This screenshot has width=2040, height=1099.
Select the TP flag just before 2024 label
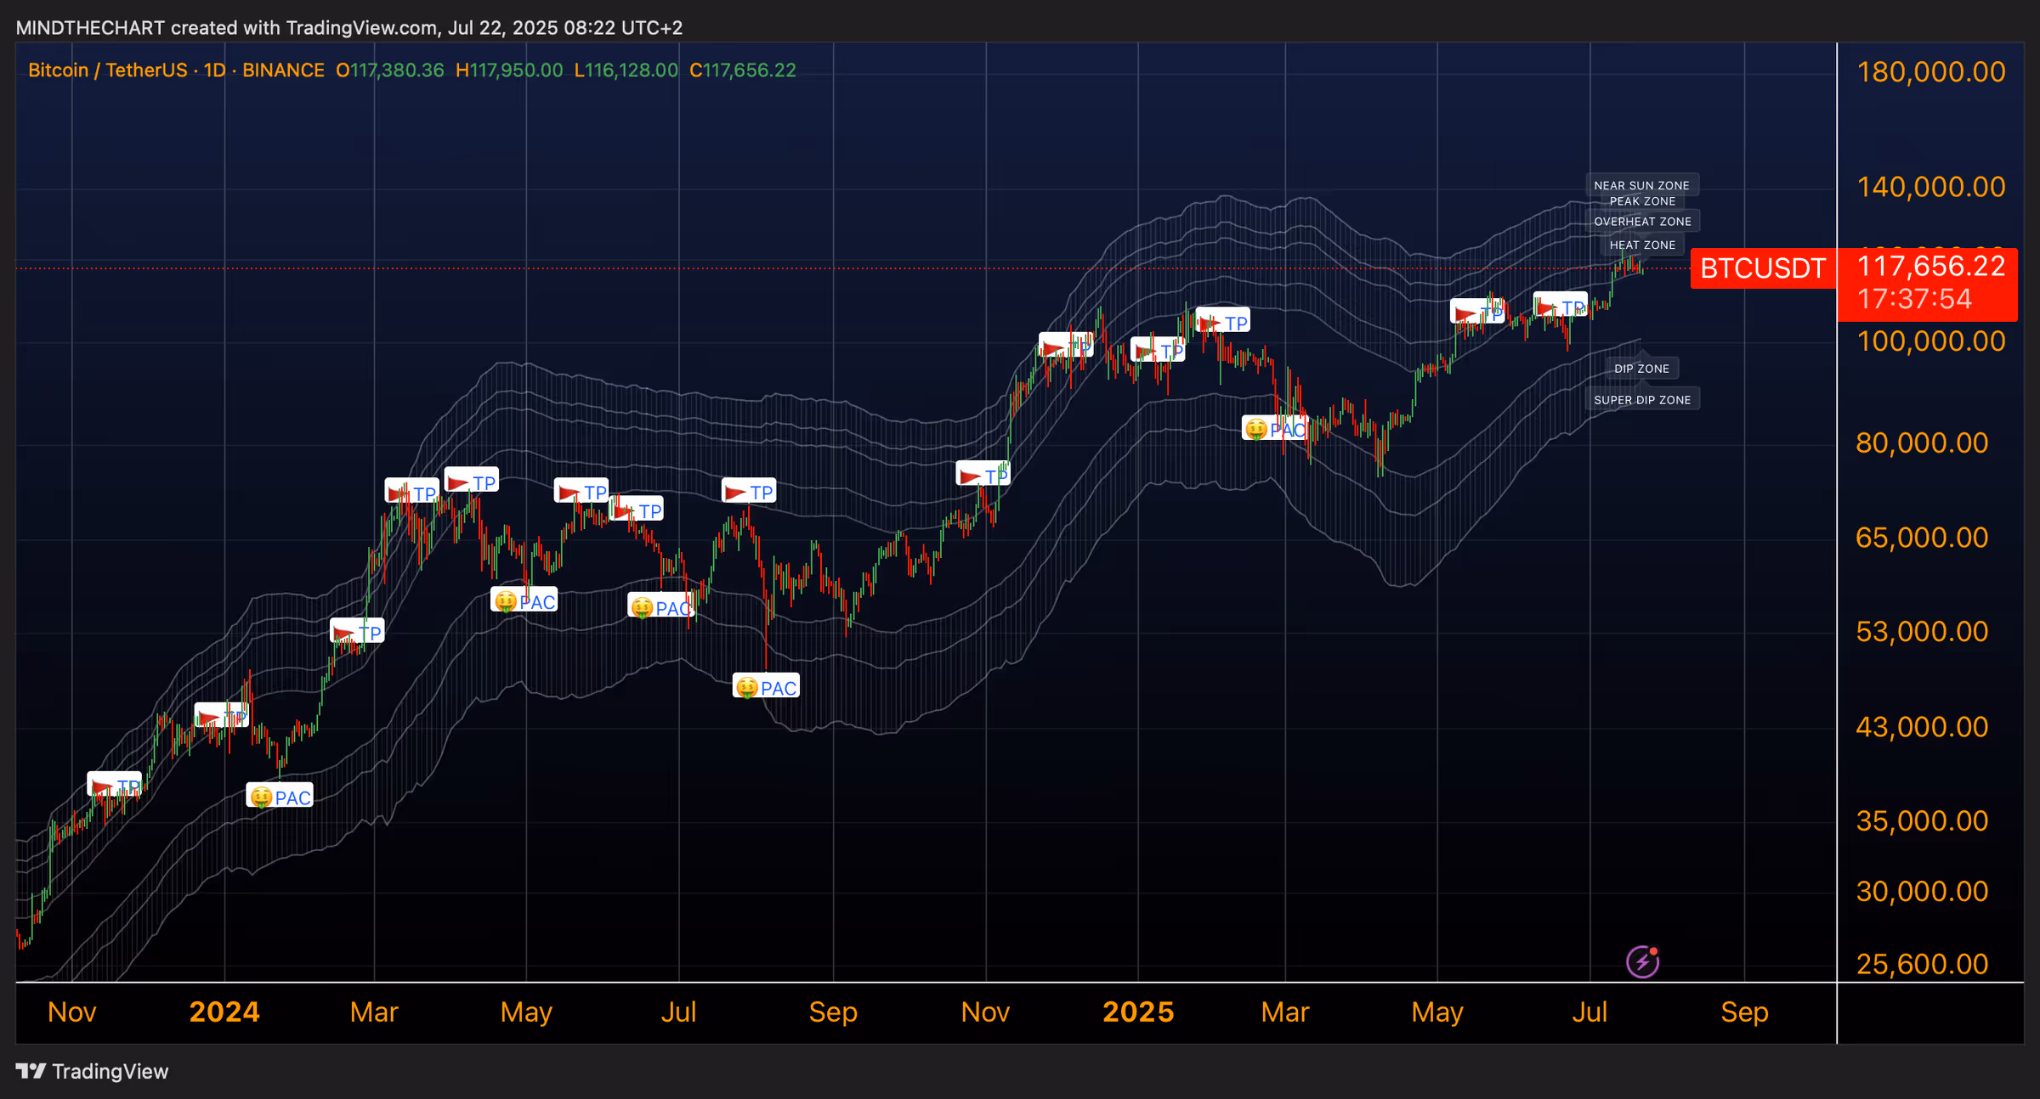pyautogui.click(x=222, y=715)
